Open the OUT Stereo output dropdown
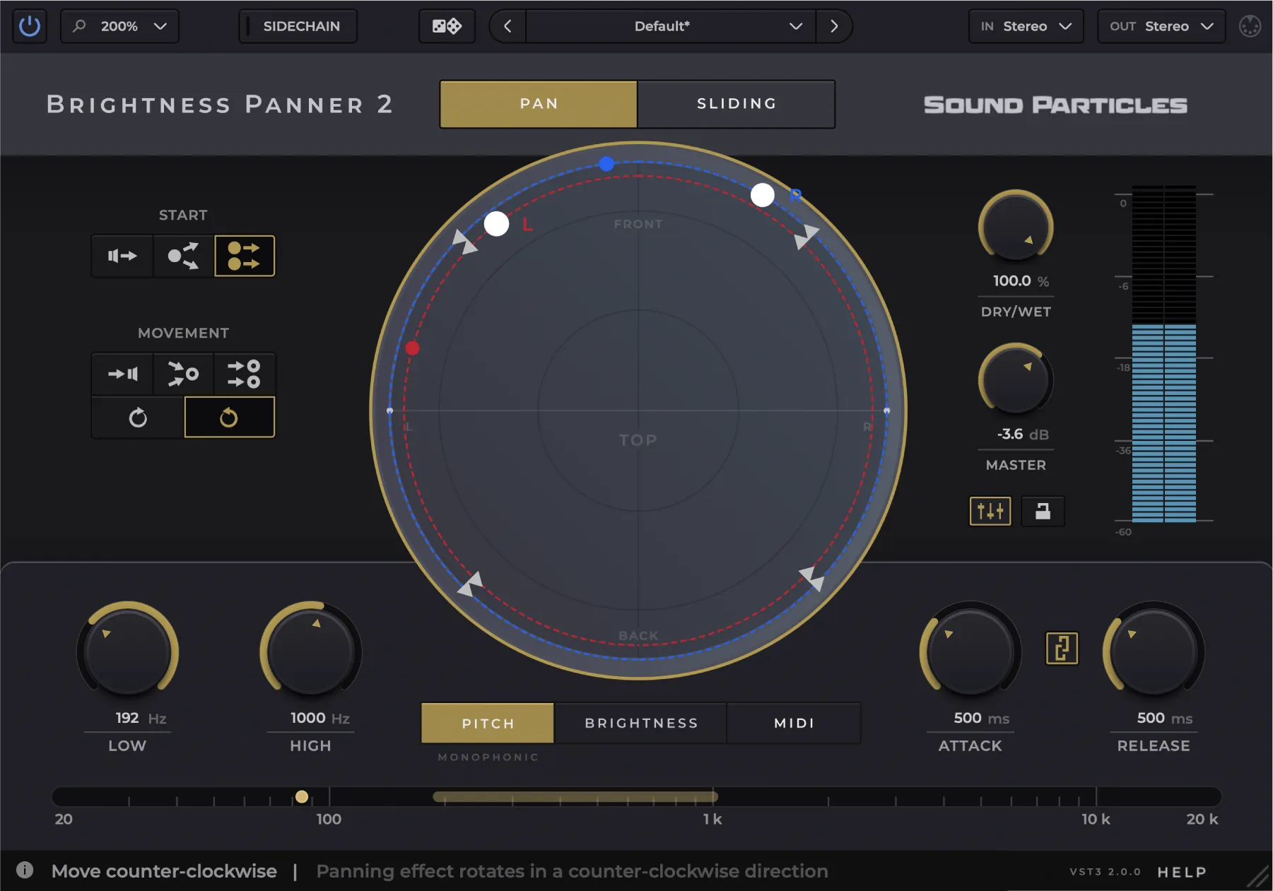 tap(1161, 26)
